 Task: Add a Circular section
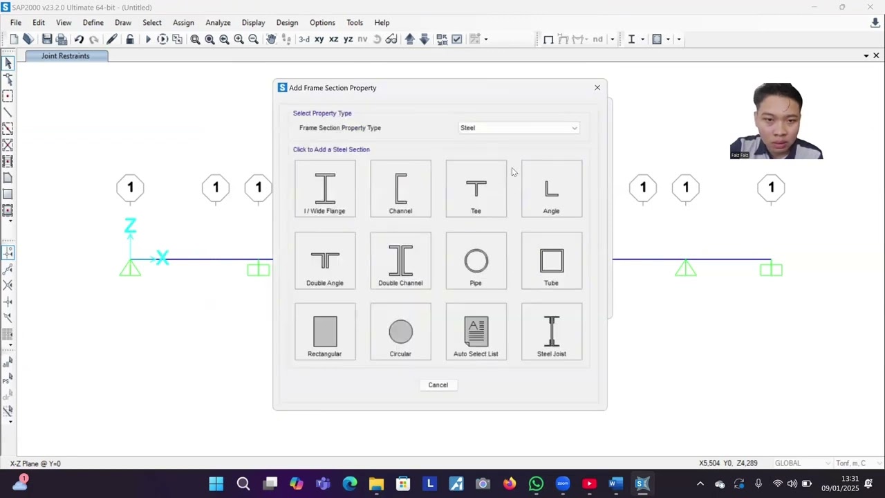point(400,332)
